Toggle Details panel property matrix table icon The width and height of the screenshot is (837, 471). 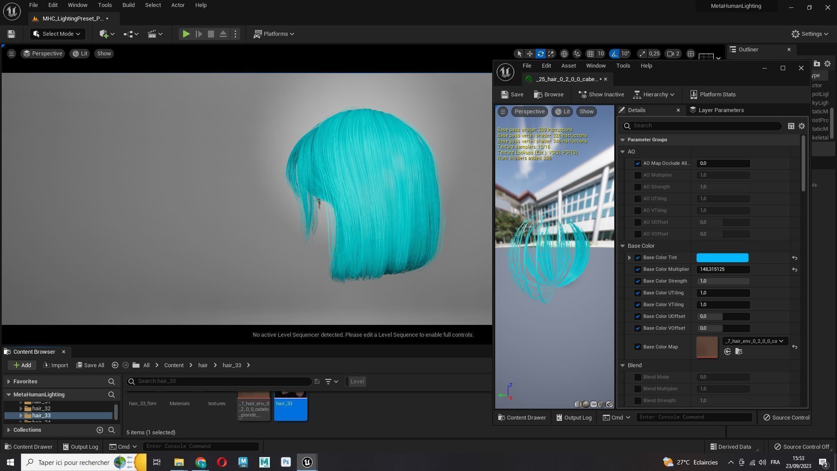(x=791, y=126)
